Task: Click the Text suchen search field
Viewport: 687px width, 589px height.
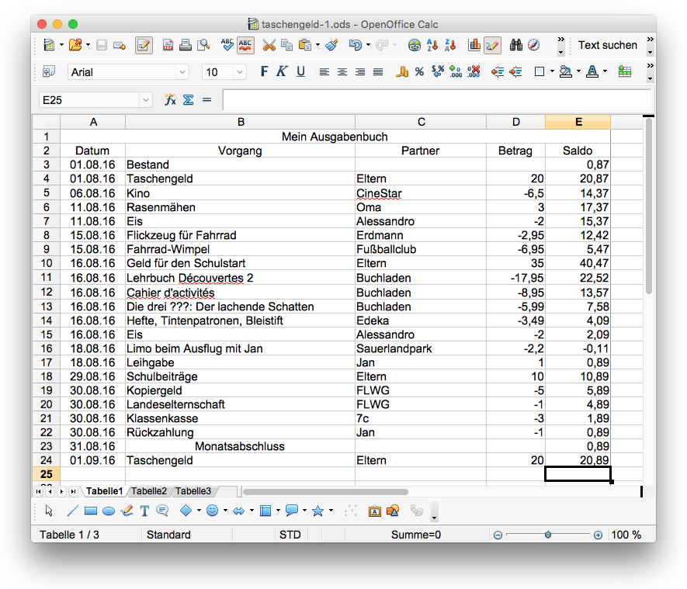Action: 607,45
